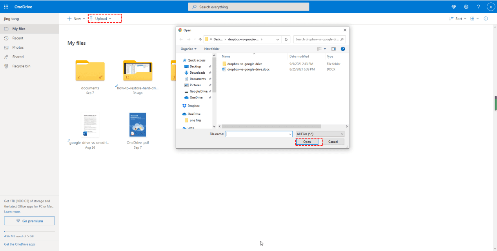Open the Upload menu

tap(100, 18)
